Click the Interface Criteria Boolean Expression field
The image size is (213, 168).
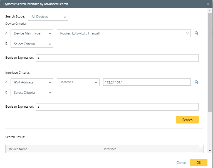pyautogui.click(x=117, y=107)
